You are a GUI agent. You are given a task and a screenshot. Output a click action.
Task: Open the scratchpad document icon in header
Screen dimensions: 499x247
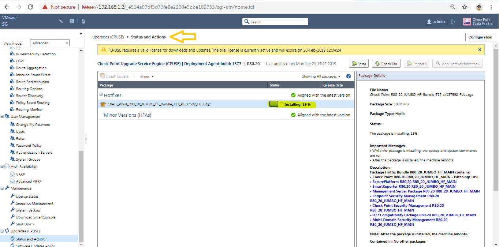83,21
